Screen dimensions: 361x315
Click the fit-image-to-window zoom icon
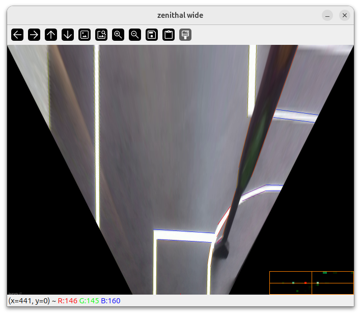tap(101, 35)
